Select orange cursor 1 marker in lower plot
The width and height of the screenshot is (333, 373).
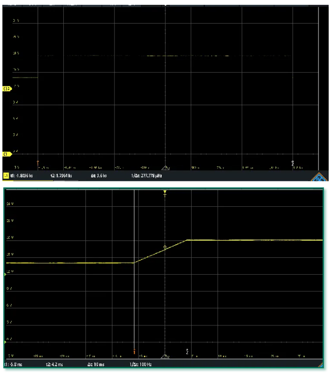(134, 351)
